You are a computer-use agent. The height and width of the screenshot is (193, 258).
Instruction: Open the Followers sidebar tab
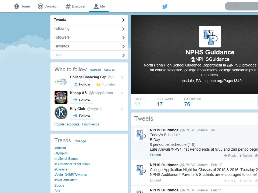coord(89,38)
